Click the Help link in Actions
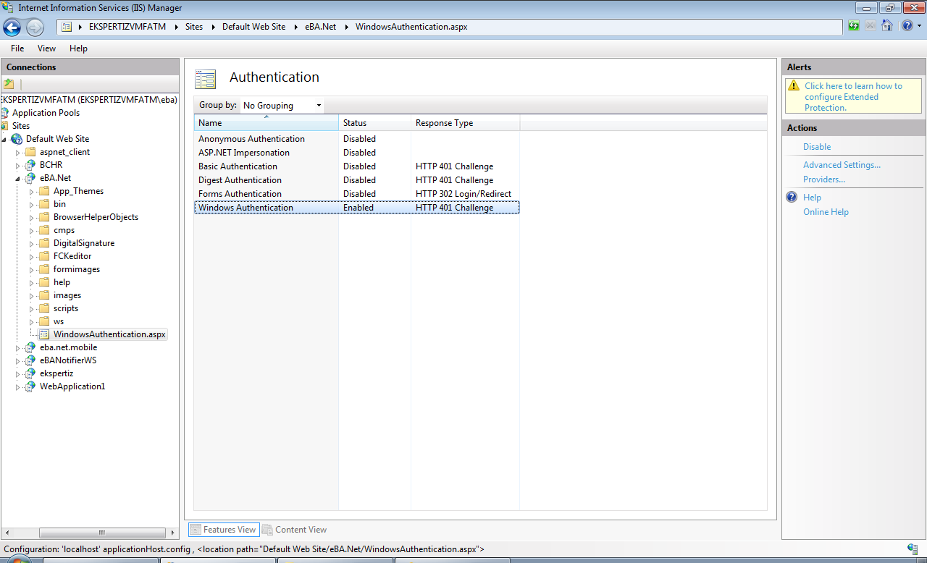The width and height of the screenshot is (927, 563). coord(812,198)
